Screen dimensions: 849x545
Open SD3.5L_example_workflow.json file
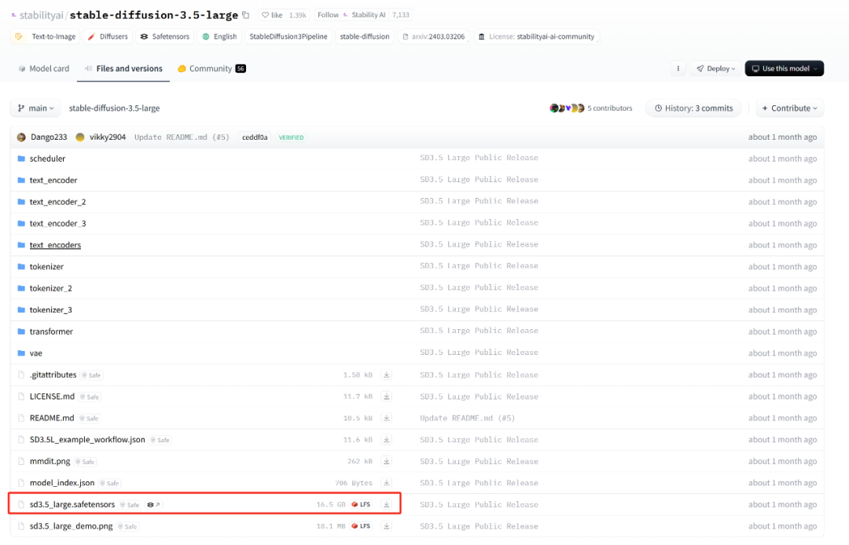(x=87, y=440)
